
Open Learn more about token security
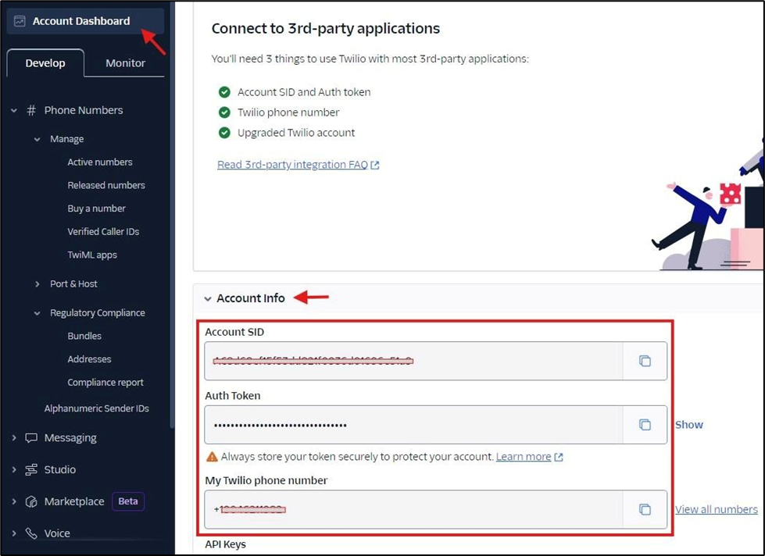524,457
